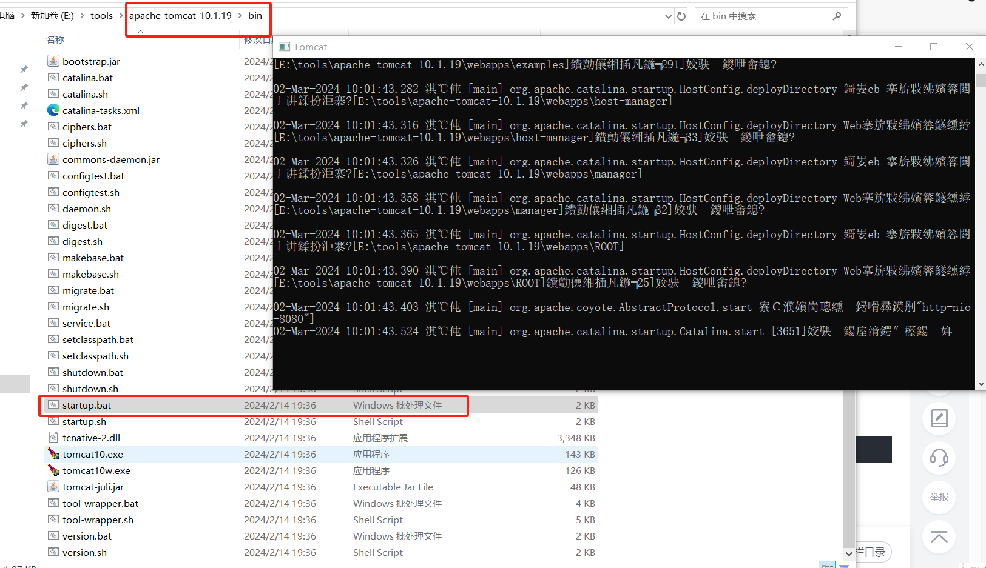Click the back-to-top arrow icon
The width and height of the screenshot is (986, 568).
(939, 536)
